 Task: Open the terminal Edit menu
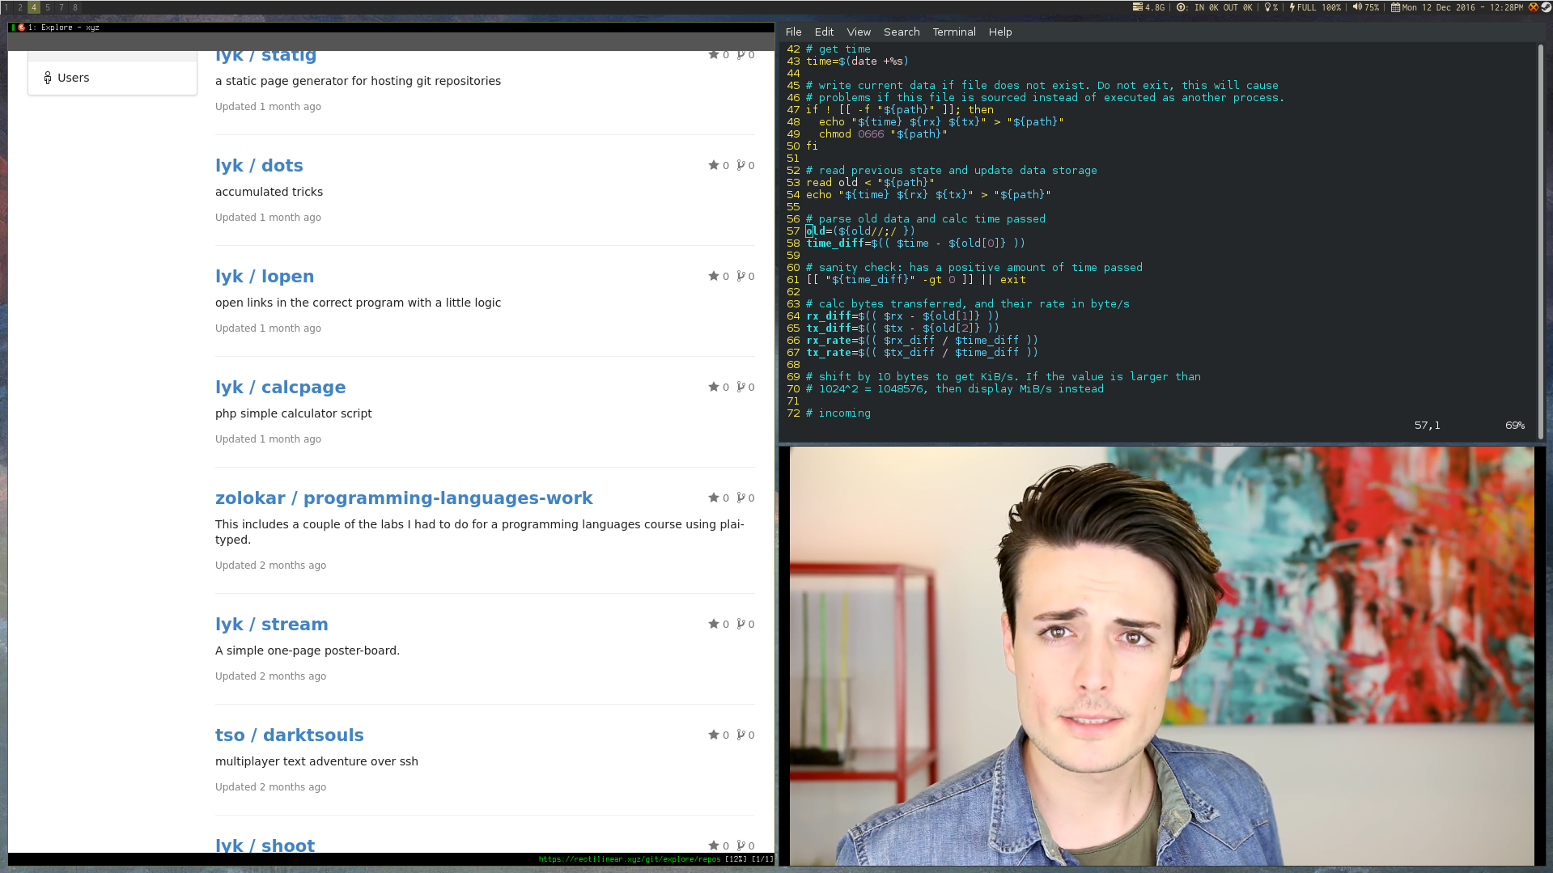[x=824, y=32]
